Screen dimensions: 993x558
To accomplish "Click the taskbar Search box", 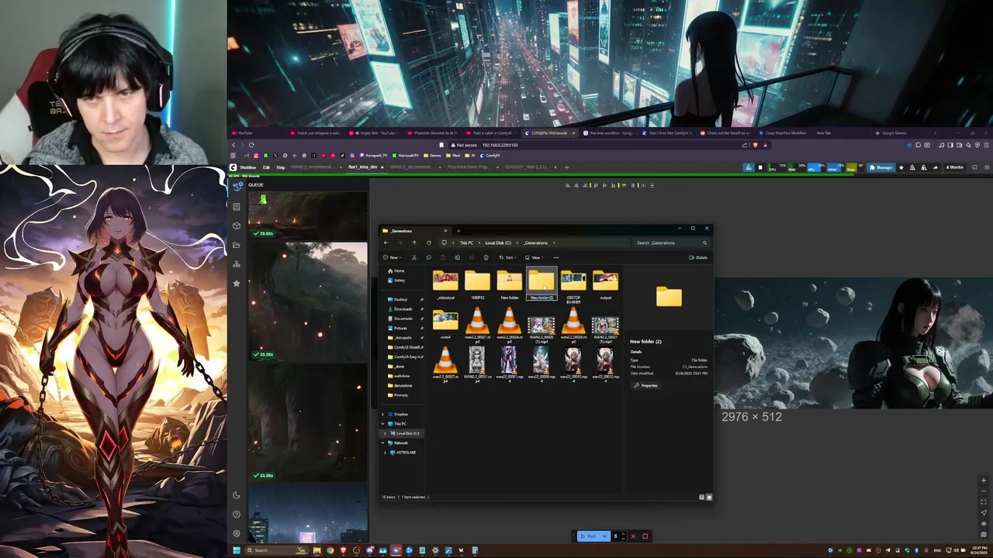I will 278,550.
